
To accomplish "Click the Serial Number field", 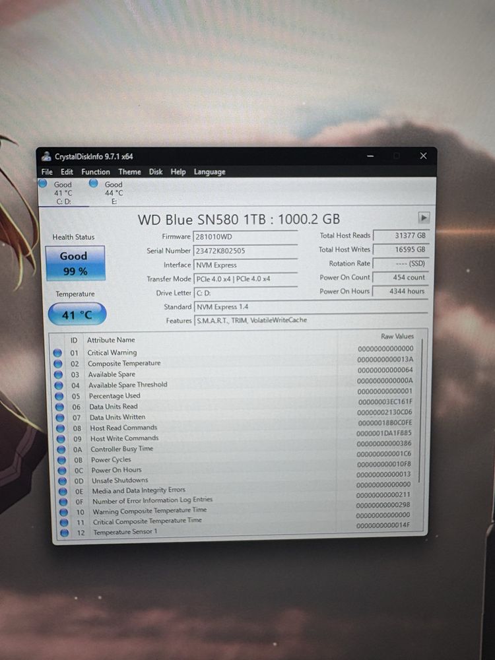I will 246,251.
